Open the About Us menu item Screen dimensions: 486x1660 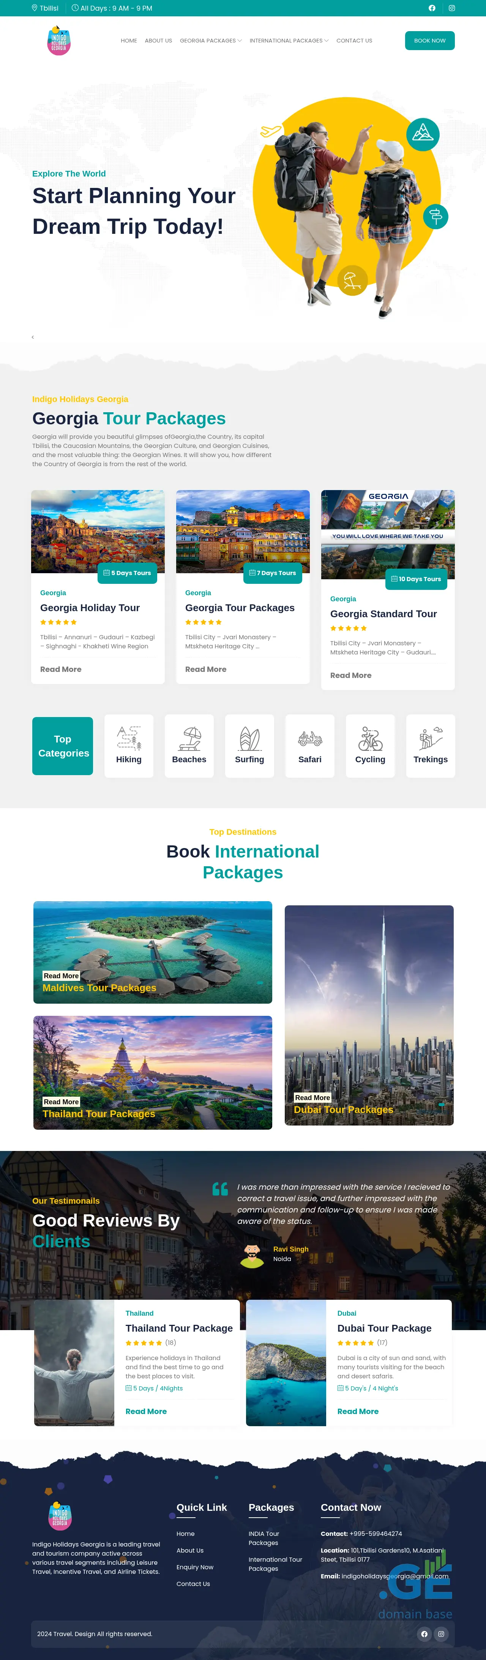pos(159,41)
